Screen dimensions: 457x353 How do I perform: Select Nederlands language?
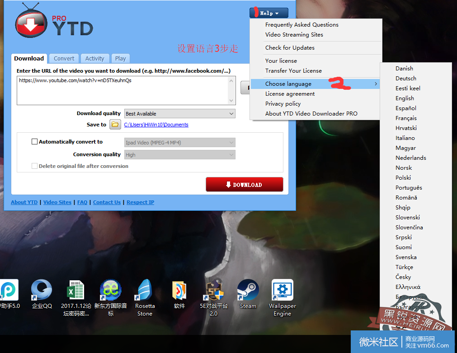[x=410, y=158]
